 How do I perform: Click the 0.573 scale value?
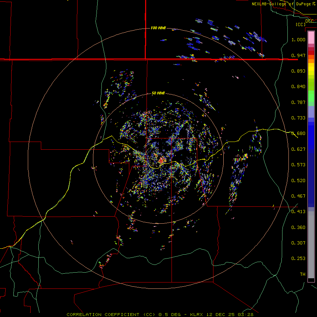click(x=298, y=165)
